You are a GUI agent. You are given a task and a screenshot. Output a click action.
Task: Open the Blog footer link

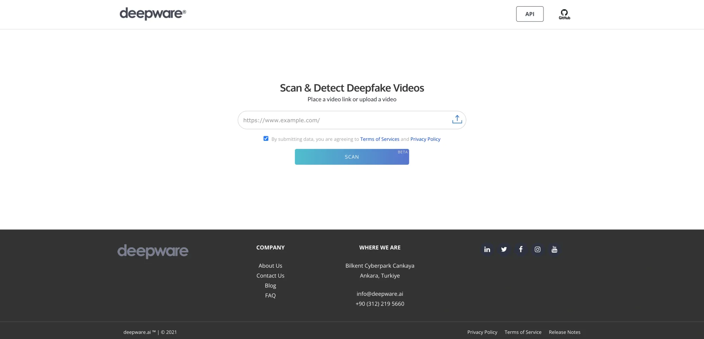(270, 286)
